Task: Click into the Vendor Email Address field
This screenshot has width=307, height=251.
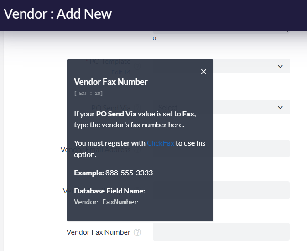Action: (x=251, y=149)
